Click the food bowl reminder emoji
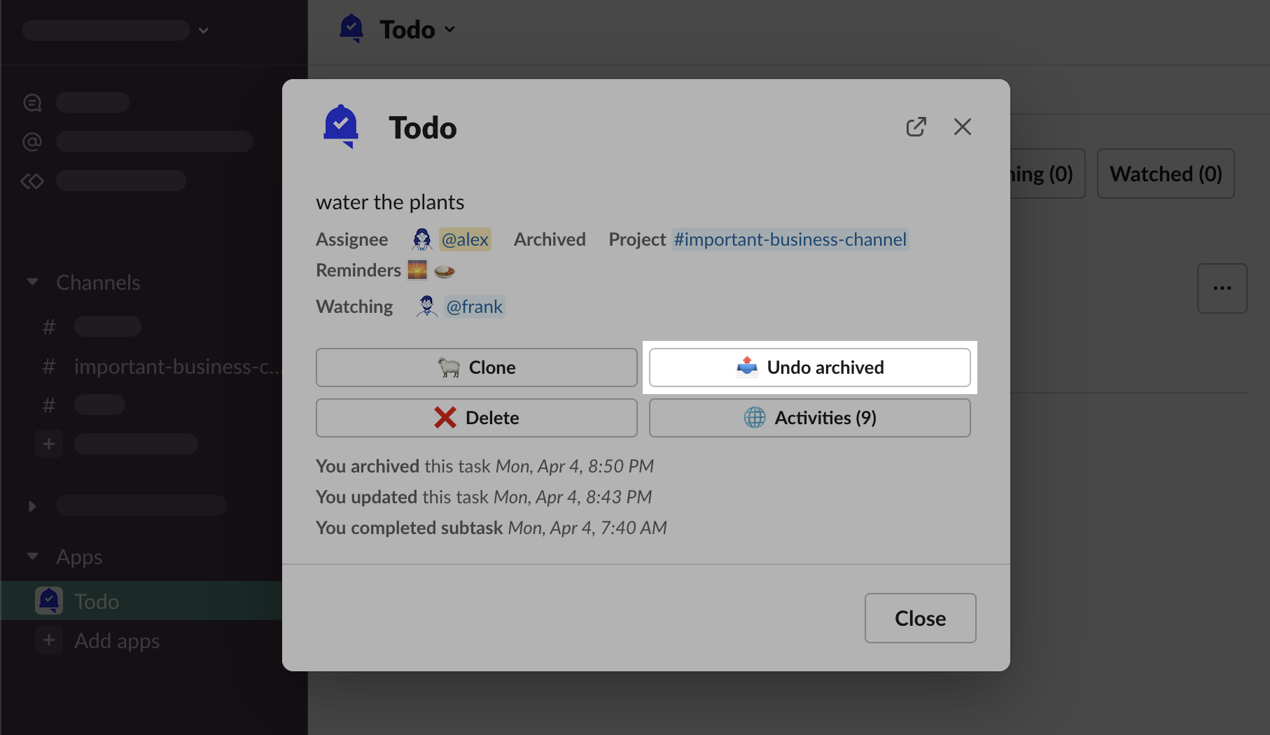 tap(445, 271)
